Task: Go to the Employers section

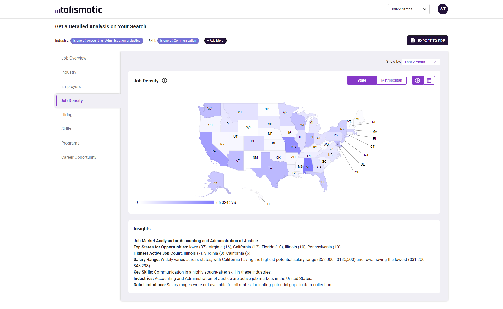Action: (71, 86)
